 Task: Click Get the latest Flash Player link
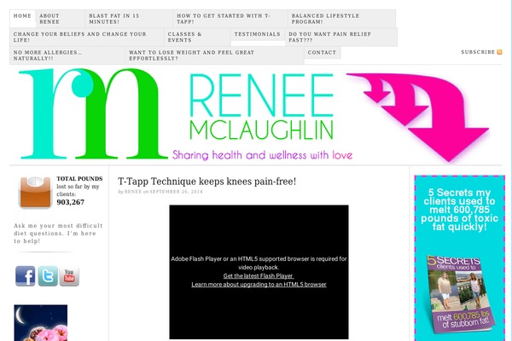[259, 275]
